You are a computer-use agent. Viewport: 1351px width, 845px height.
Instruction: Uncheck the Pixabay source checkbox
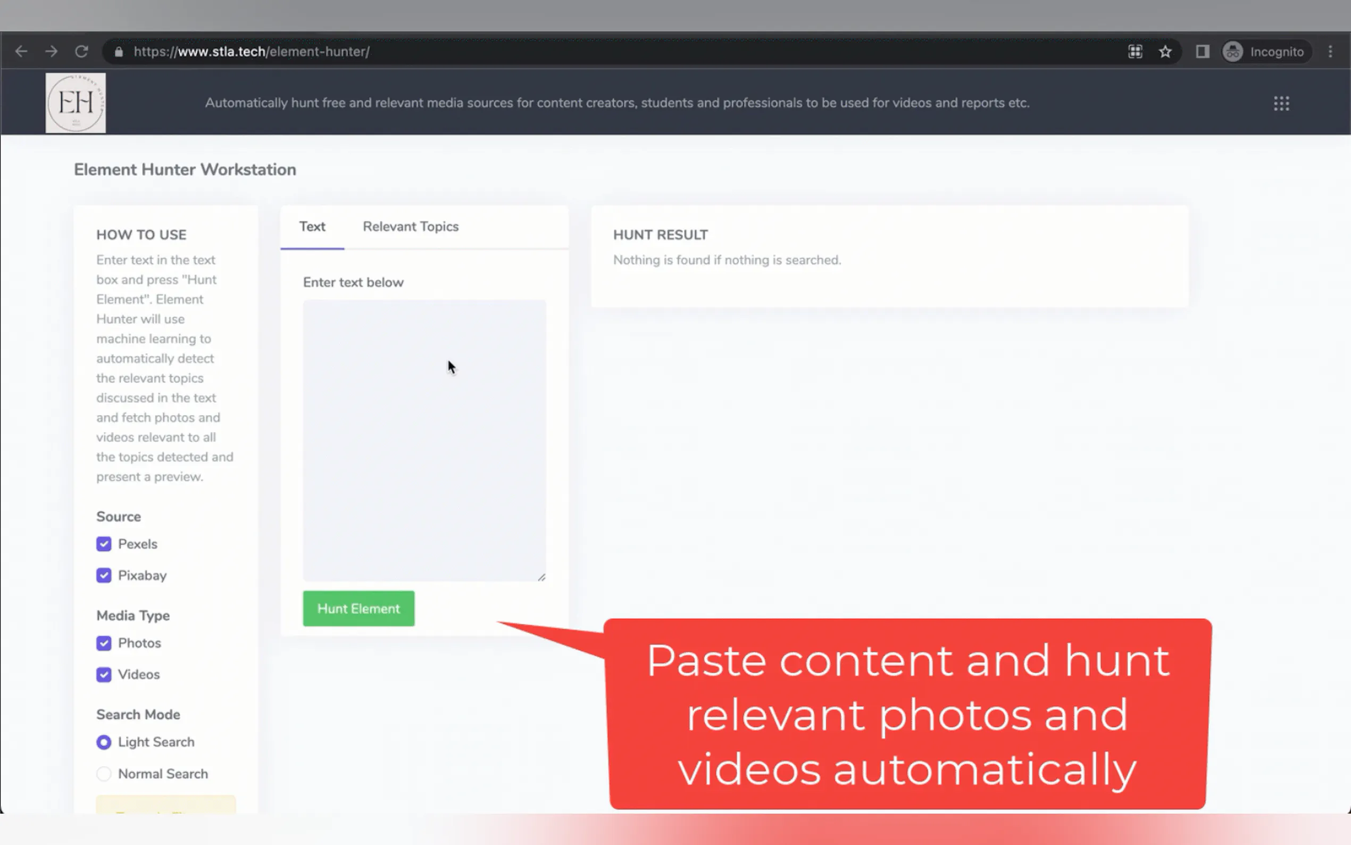pyautogui.click(x=104, y=575)
